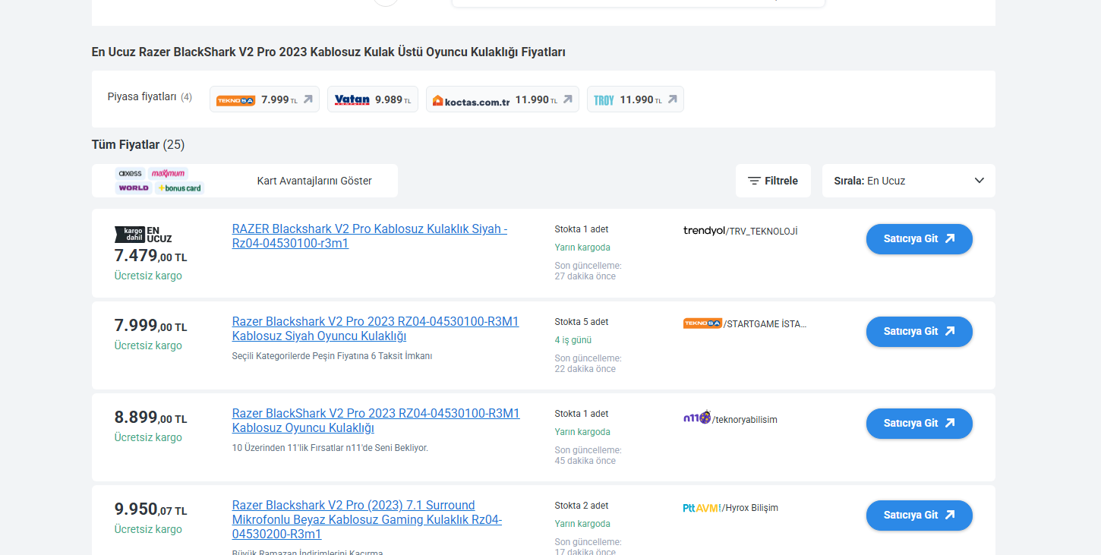Open the koctas.com.tr 11.990 TL offer
This screenshot has width=1101, height=555.
point(502,99)
